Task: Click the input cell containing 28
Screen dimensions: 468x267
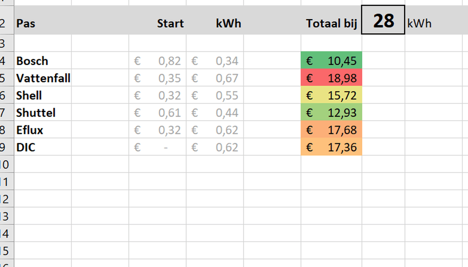Action: coord(383,20)
